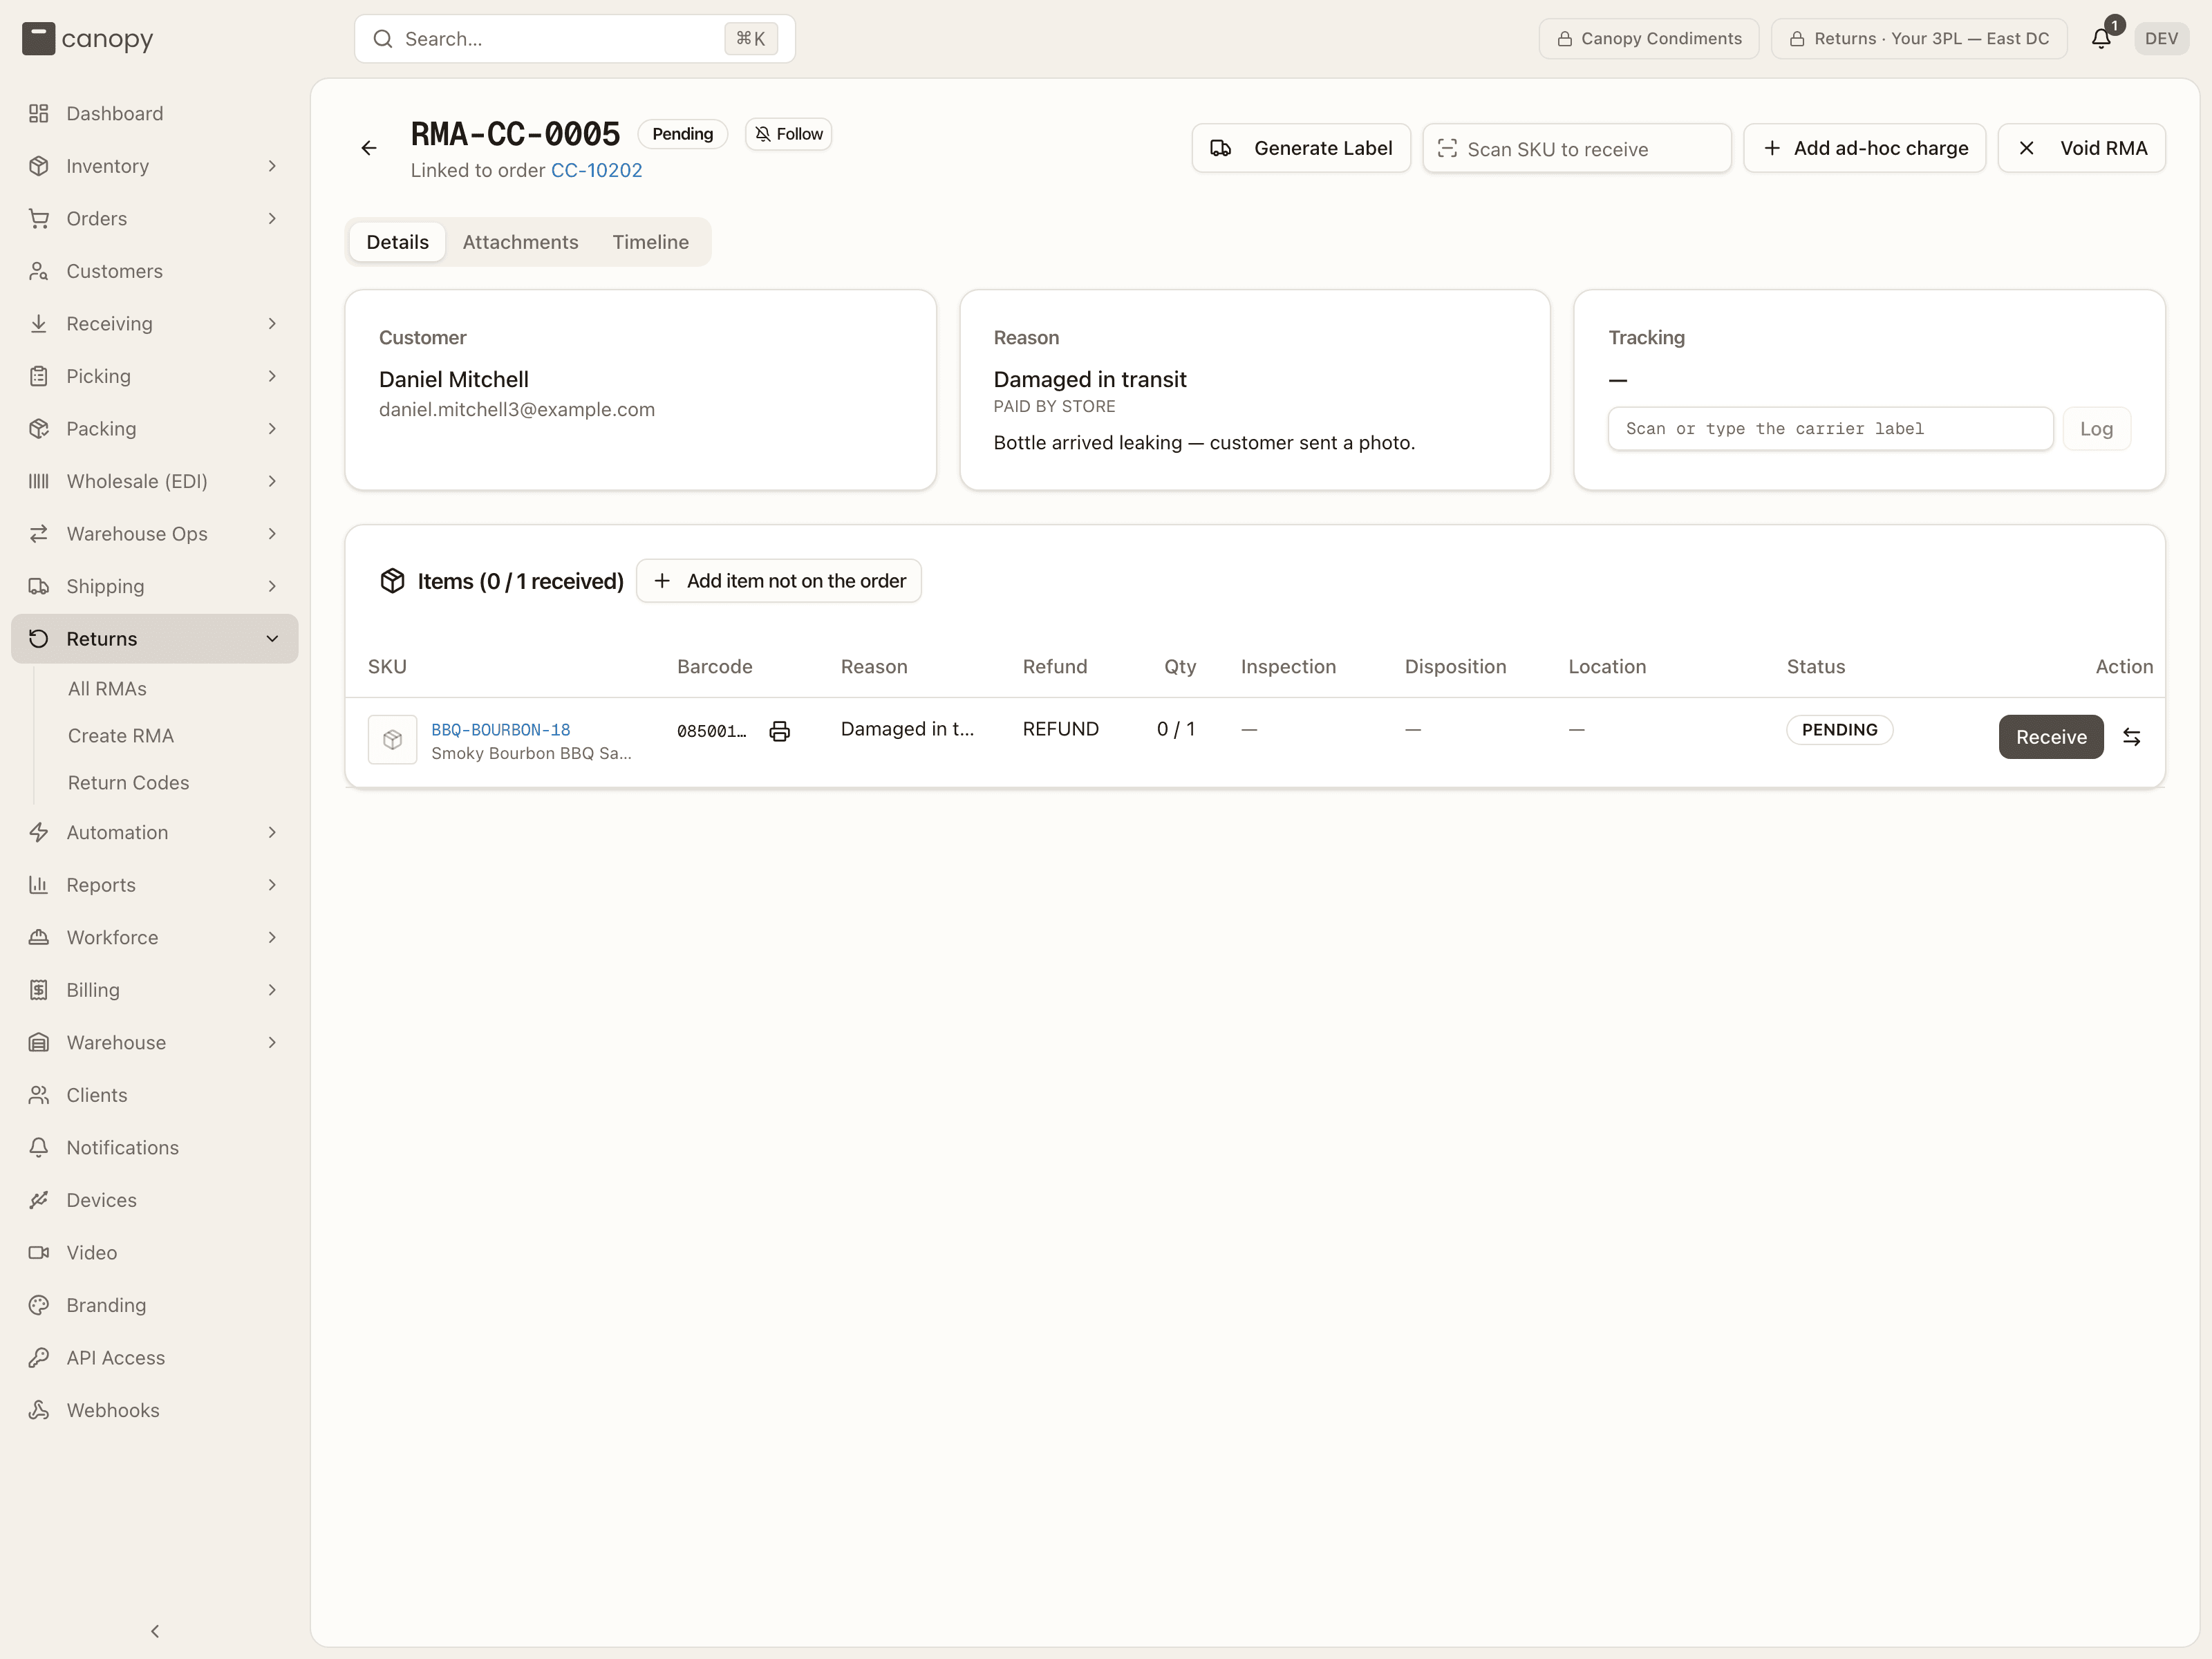Open Customers in the sidebar

point(155,271)
